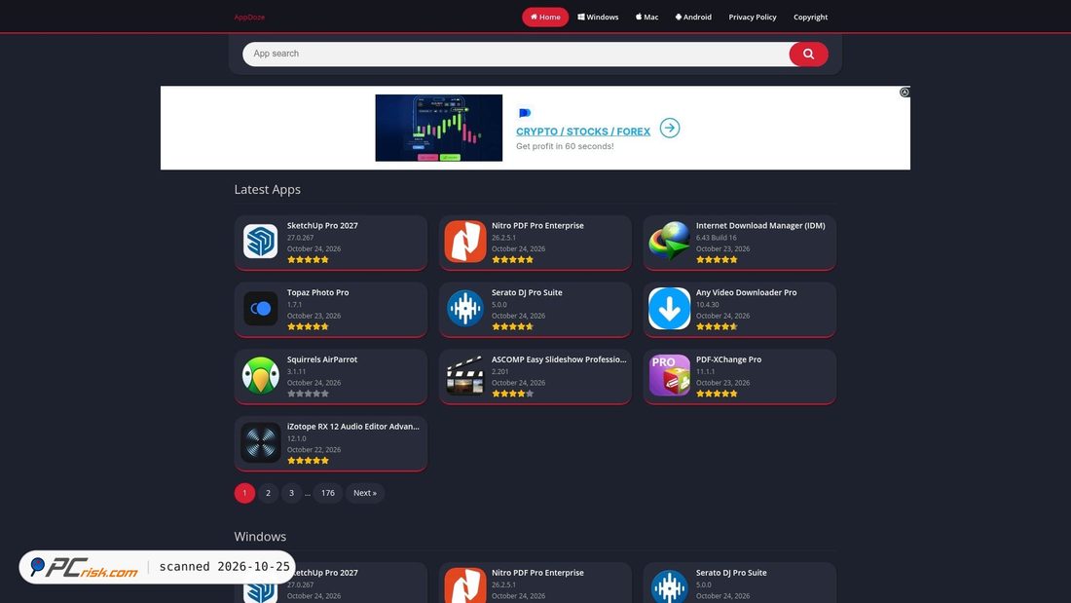Image resolution: width=1071 pixels, height=603 pixels.
Task: Select current page 1 in pagination
Action: click(244, 493)
